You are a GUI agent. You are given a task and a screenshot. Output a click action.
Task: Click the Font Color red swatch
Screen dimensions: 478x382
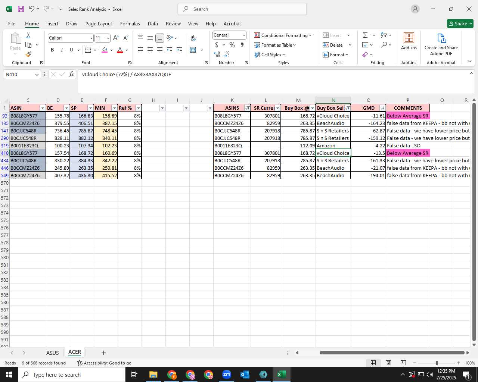point(120,50)
